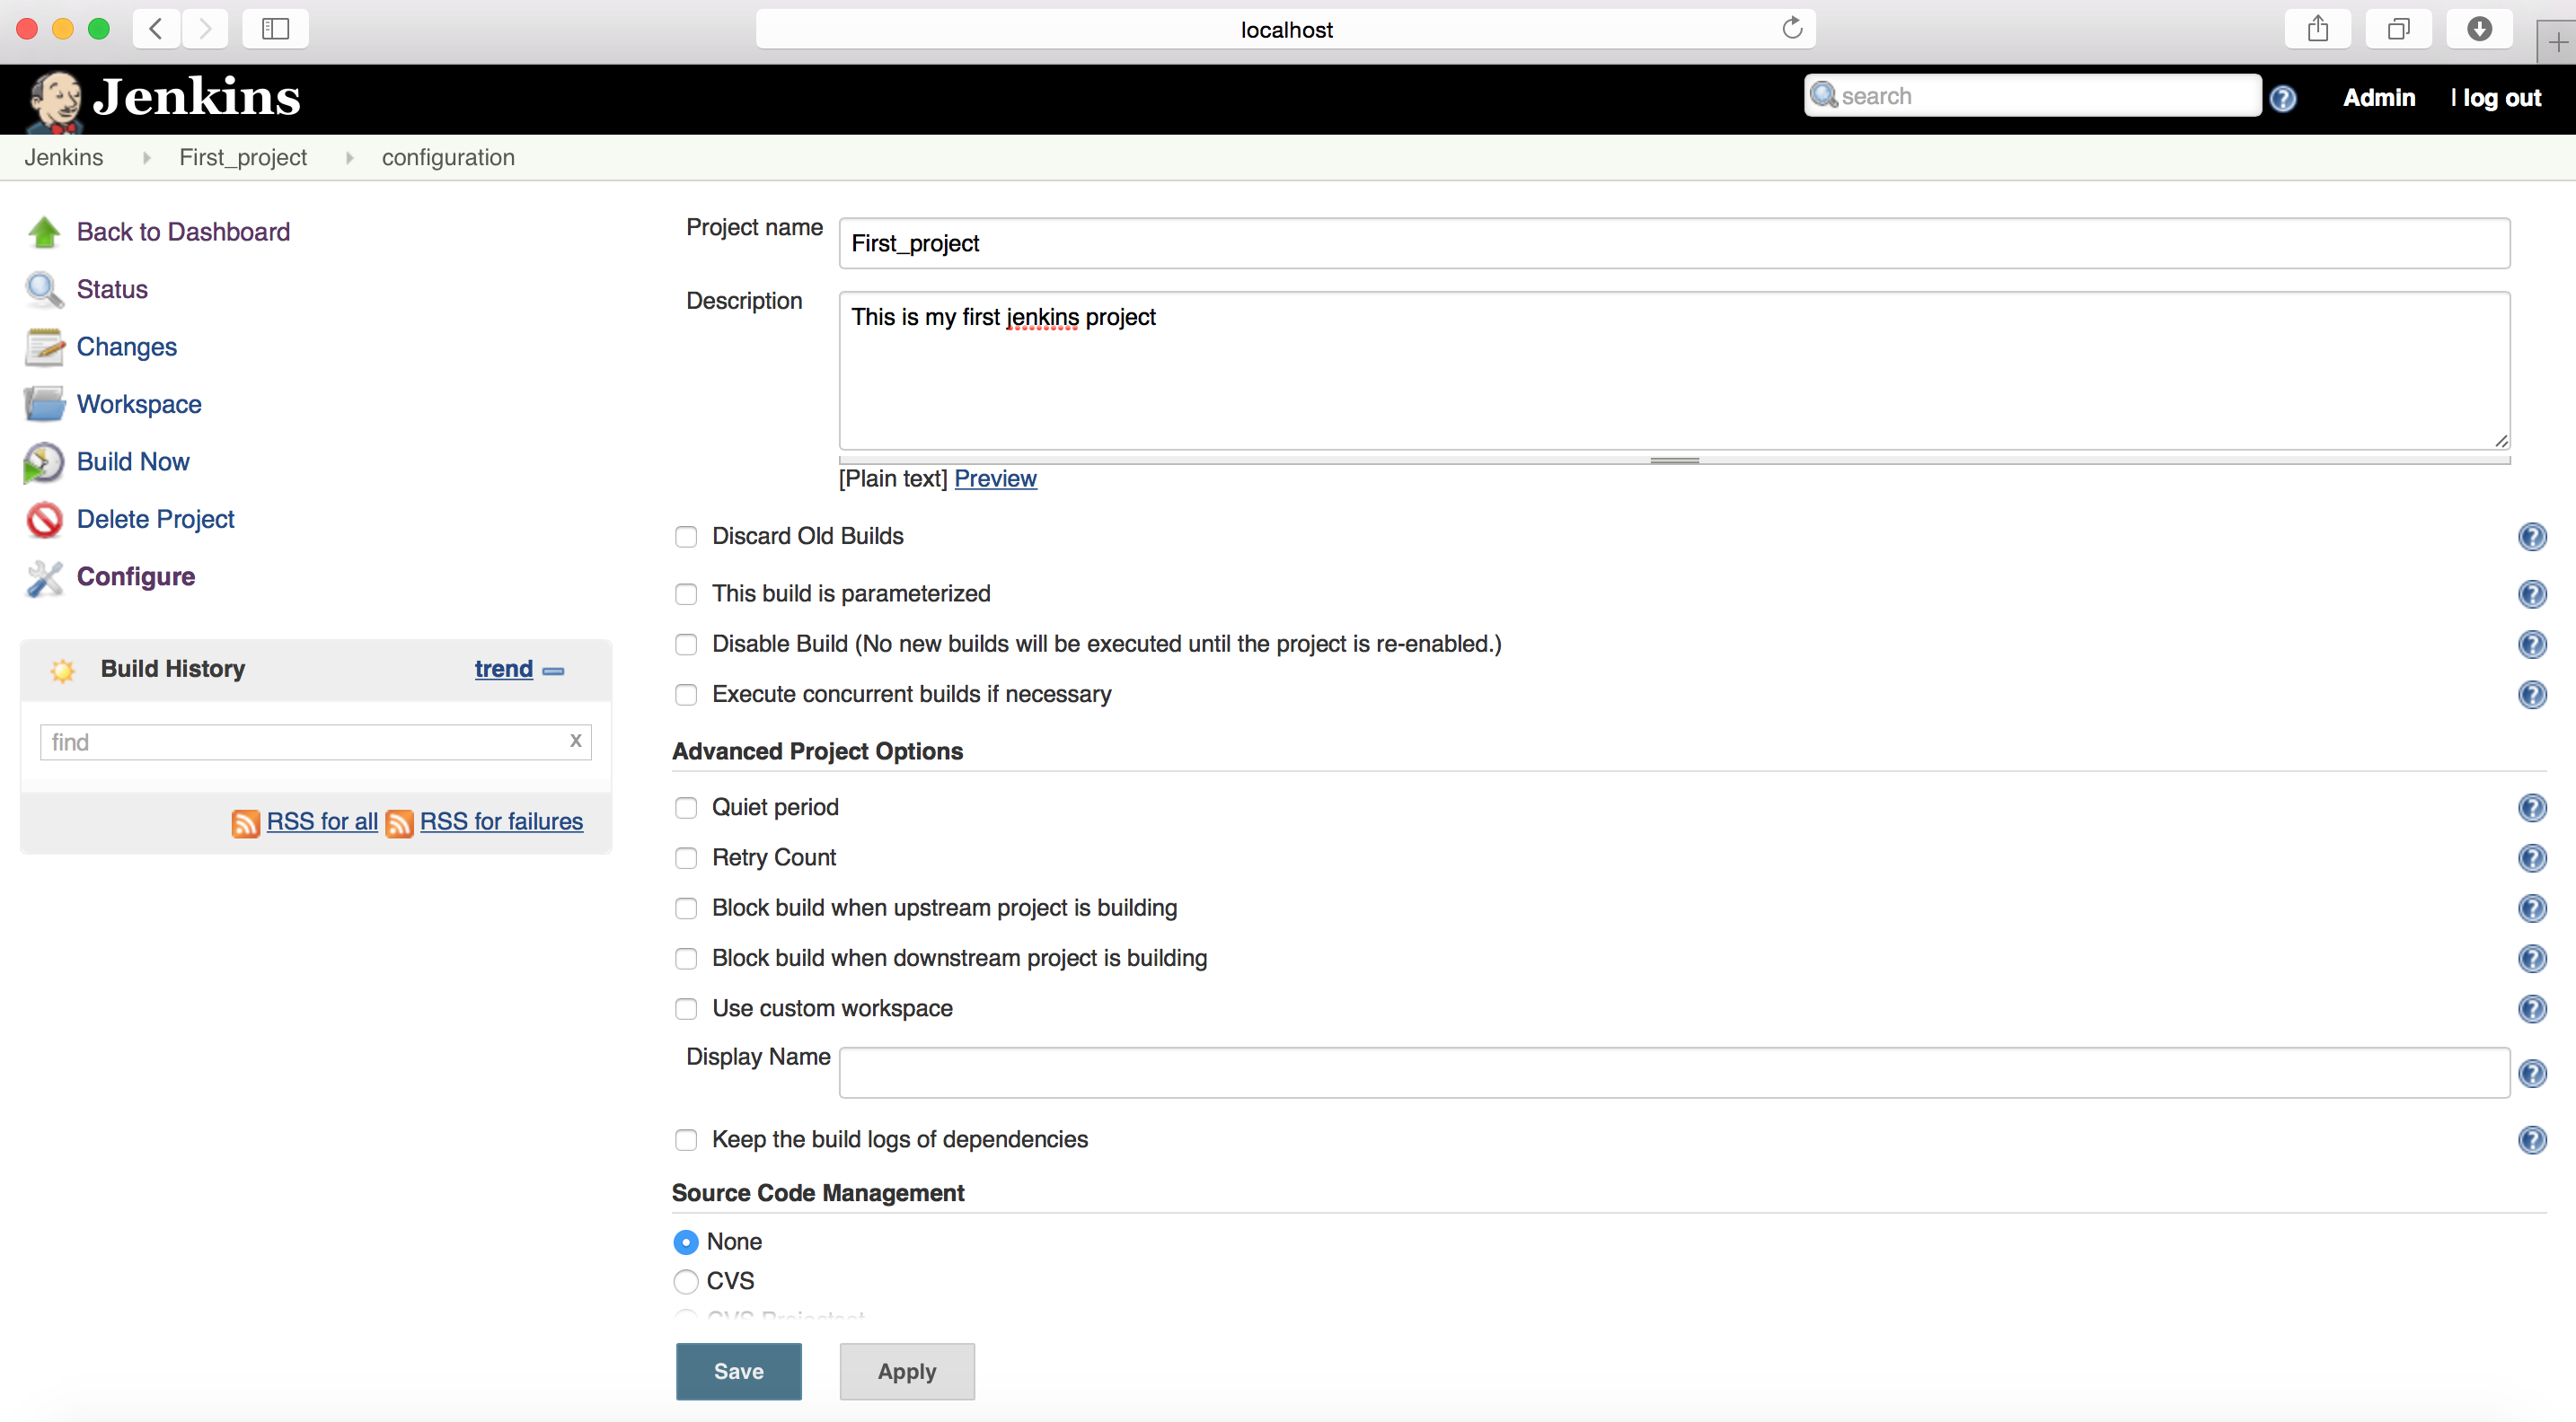Screen dimensions: 2576x1422
Task: Open help for Disable Build option
Action: 2531,644
